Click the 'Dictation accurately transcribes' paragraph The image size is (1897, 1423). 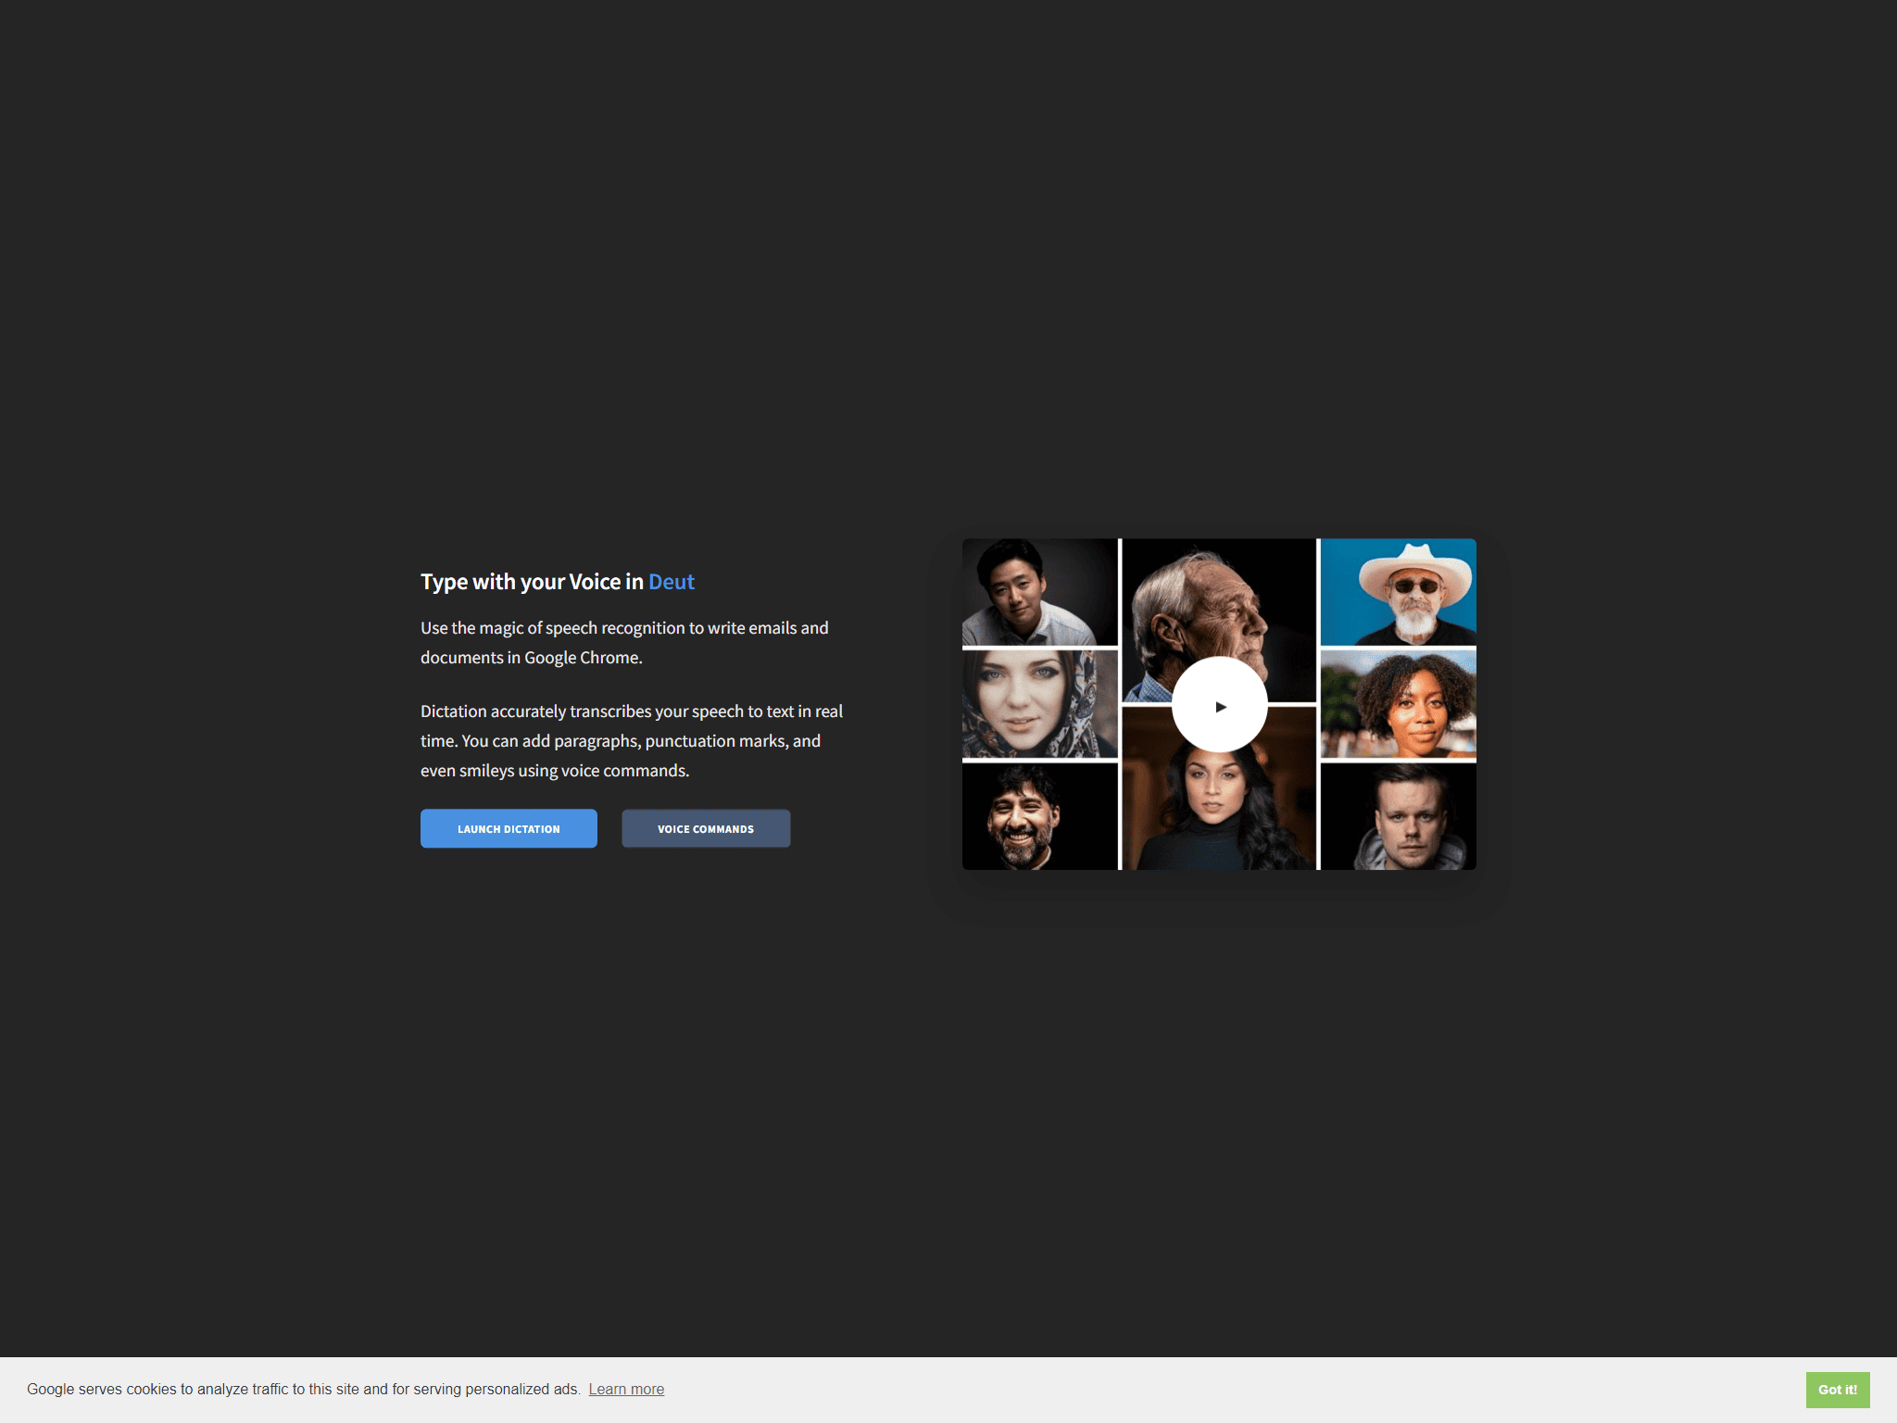(x=632, y=740)
